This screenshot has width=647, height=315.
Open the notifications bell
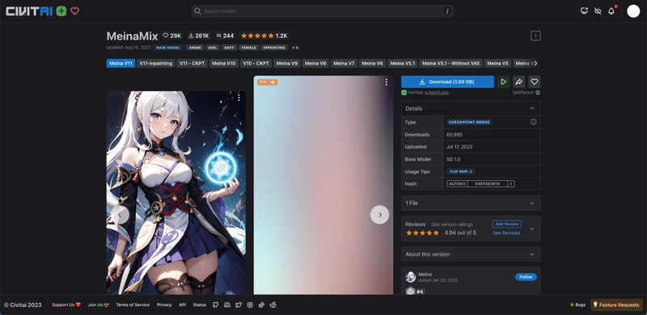point(611,11)
